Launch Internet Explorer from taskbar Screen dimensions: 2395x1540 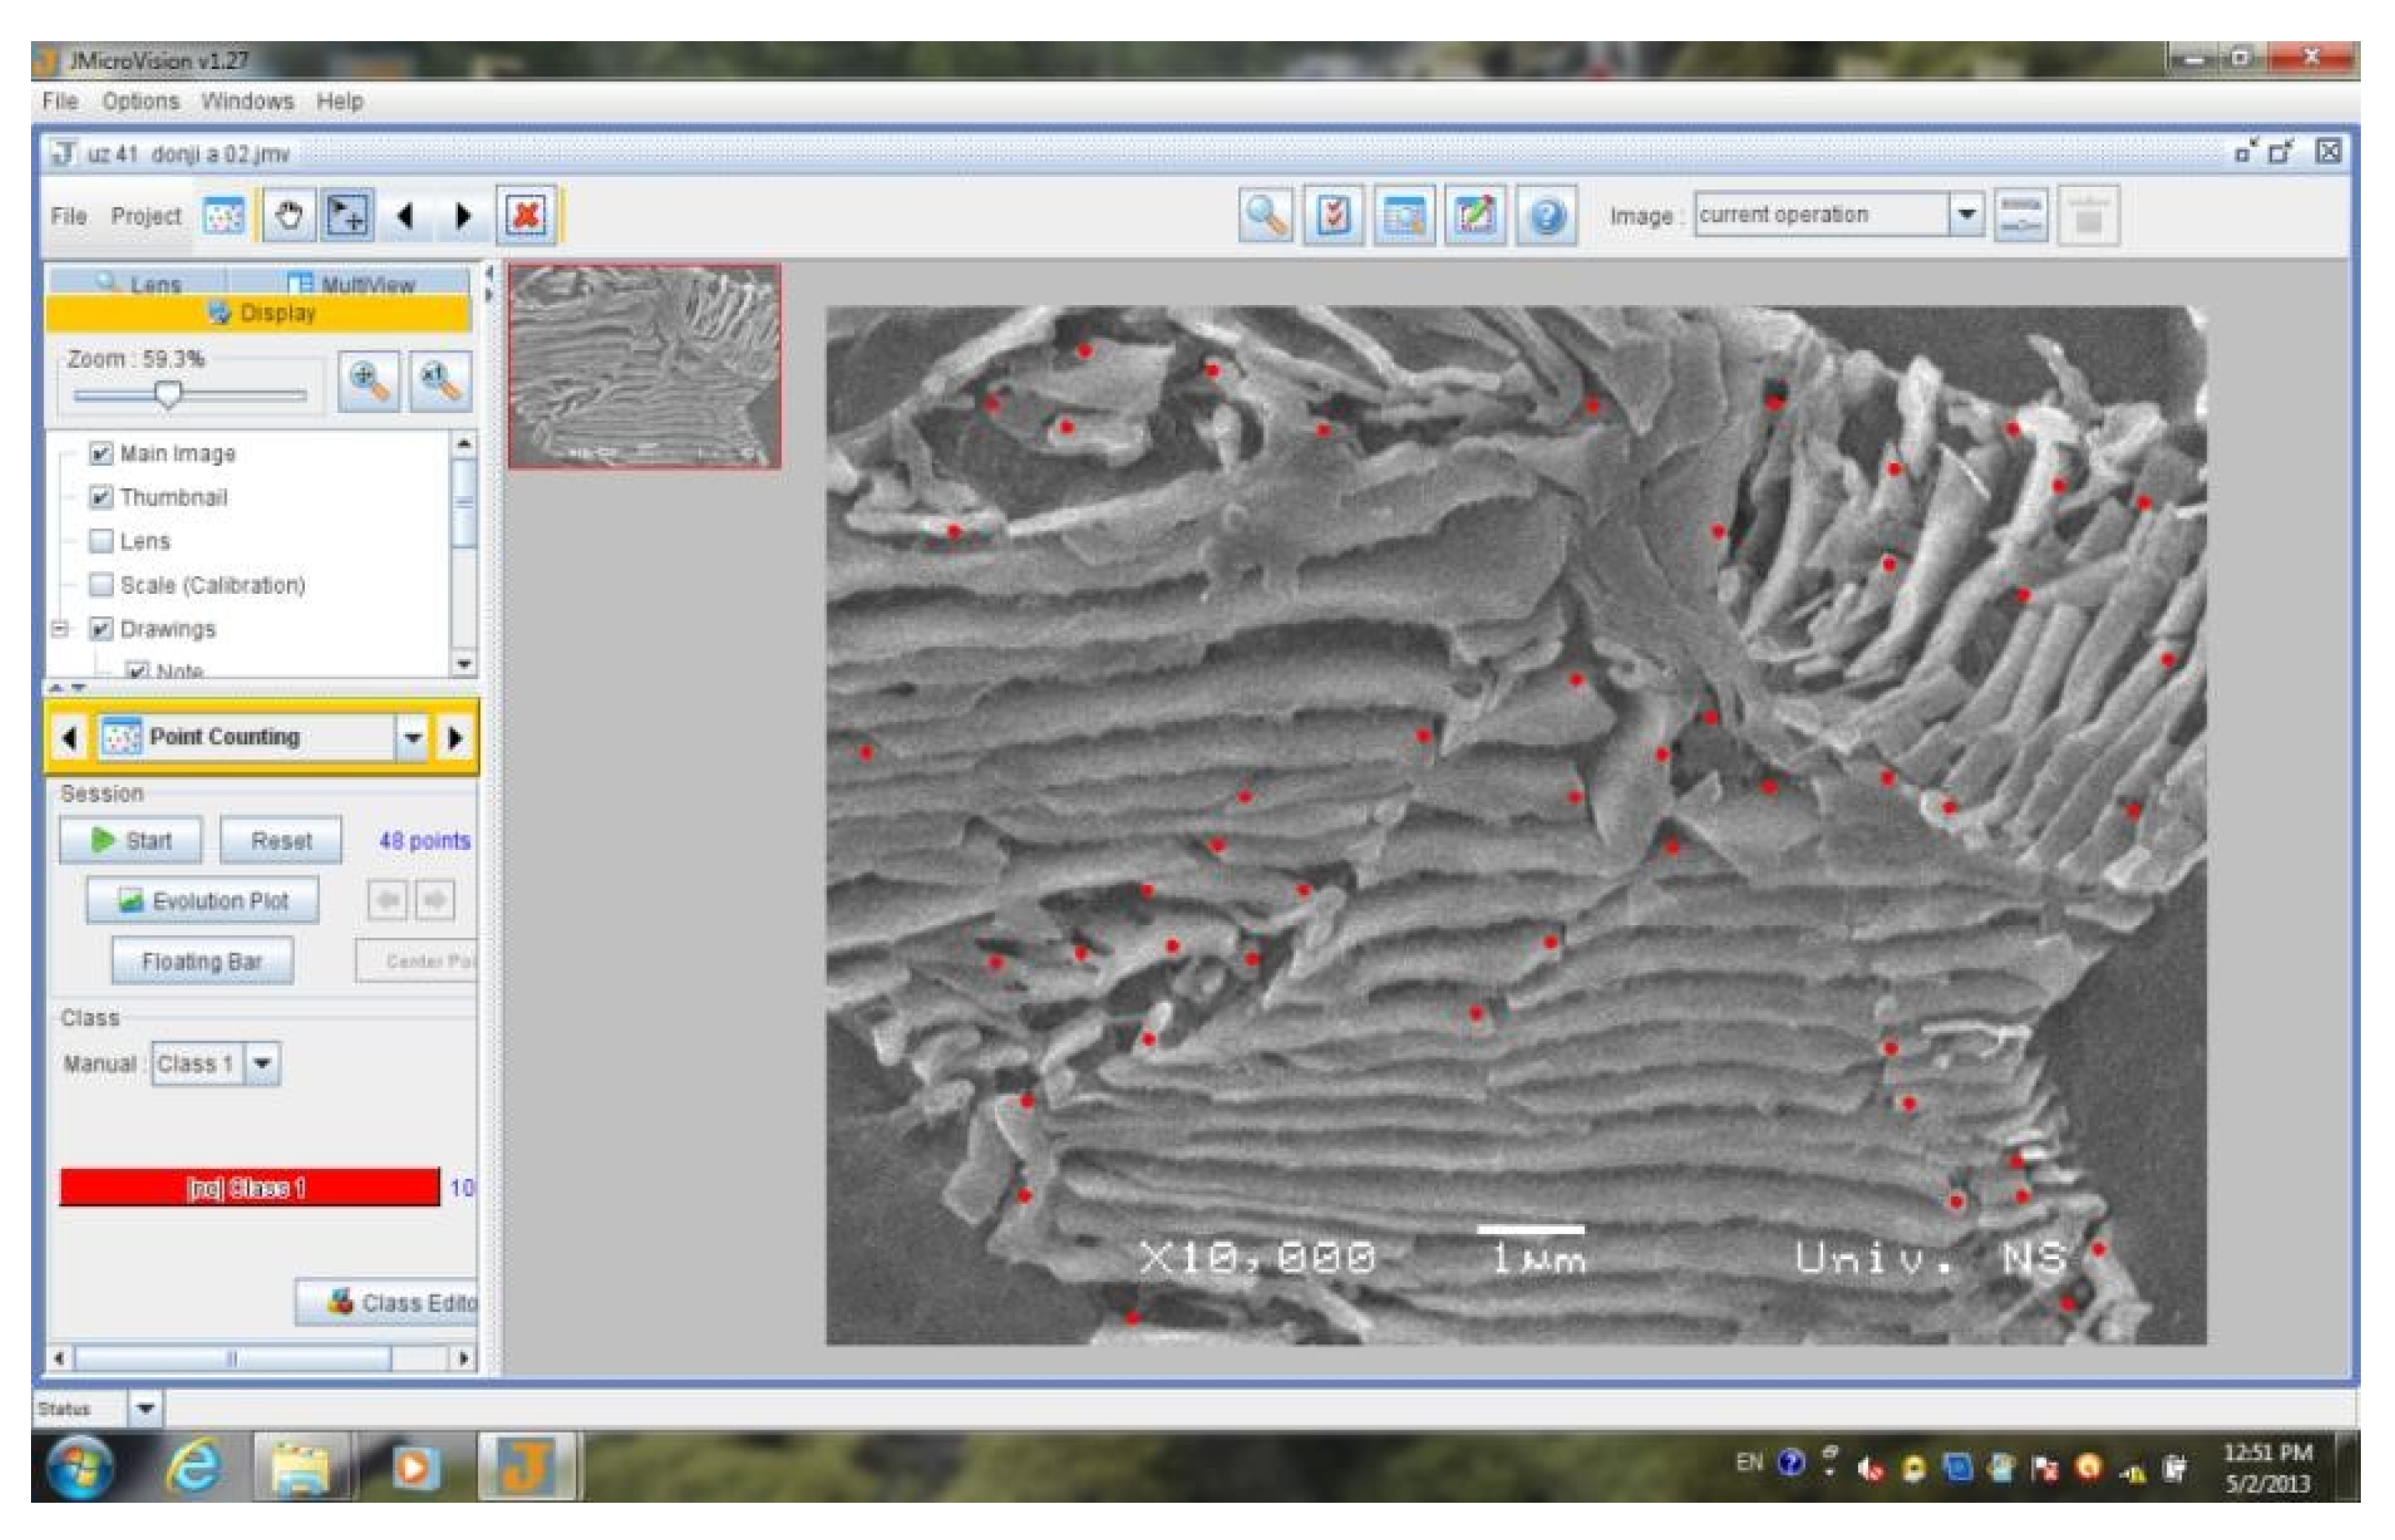(194, 1468)
